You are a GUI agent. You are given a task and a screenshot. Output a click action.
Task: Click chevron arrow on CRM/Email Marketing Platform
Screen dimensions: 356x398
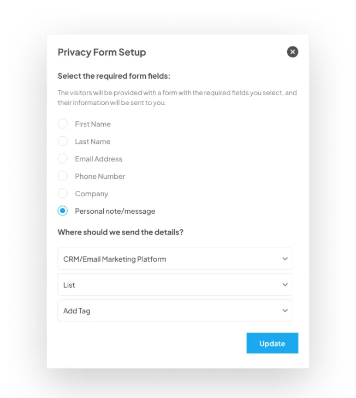[x=285, y=259]
